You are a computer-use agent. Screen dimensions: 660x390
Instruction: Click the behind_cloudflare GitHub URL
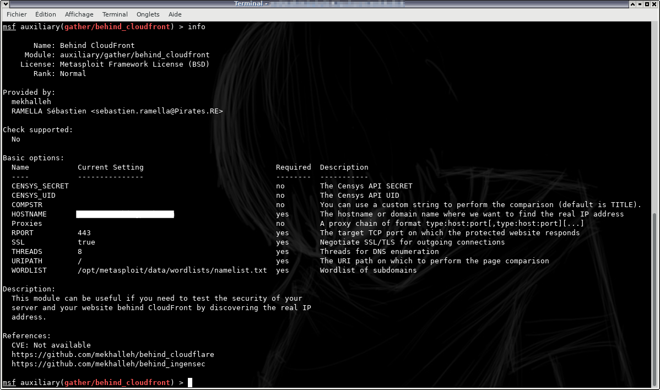(x=113, y=354)
